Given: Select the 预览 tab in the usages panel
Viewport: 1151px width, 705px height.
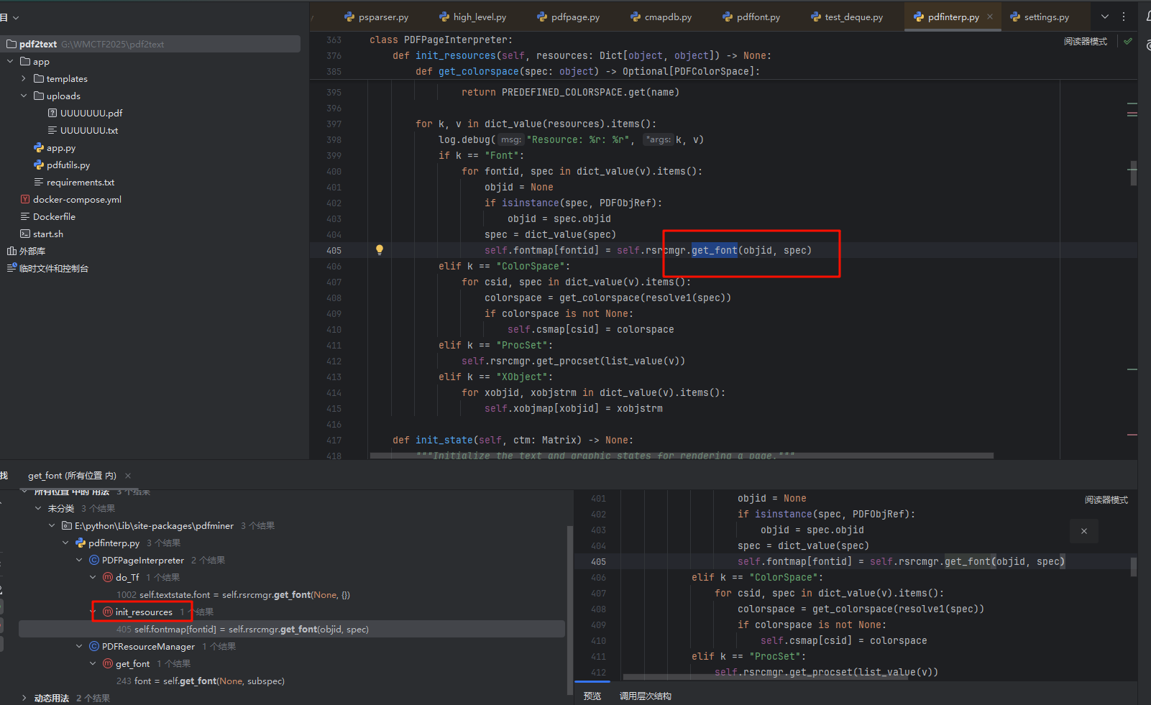Looking at the screenshot, I should (x=592, y=696).
